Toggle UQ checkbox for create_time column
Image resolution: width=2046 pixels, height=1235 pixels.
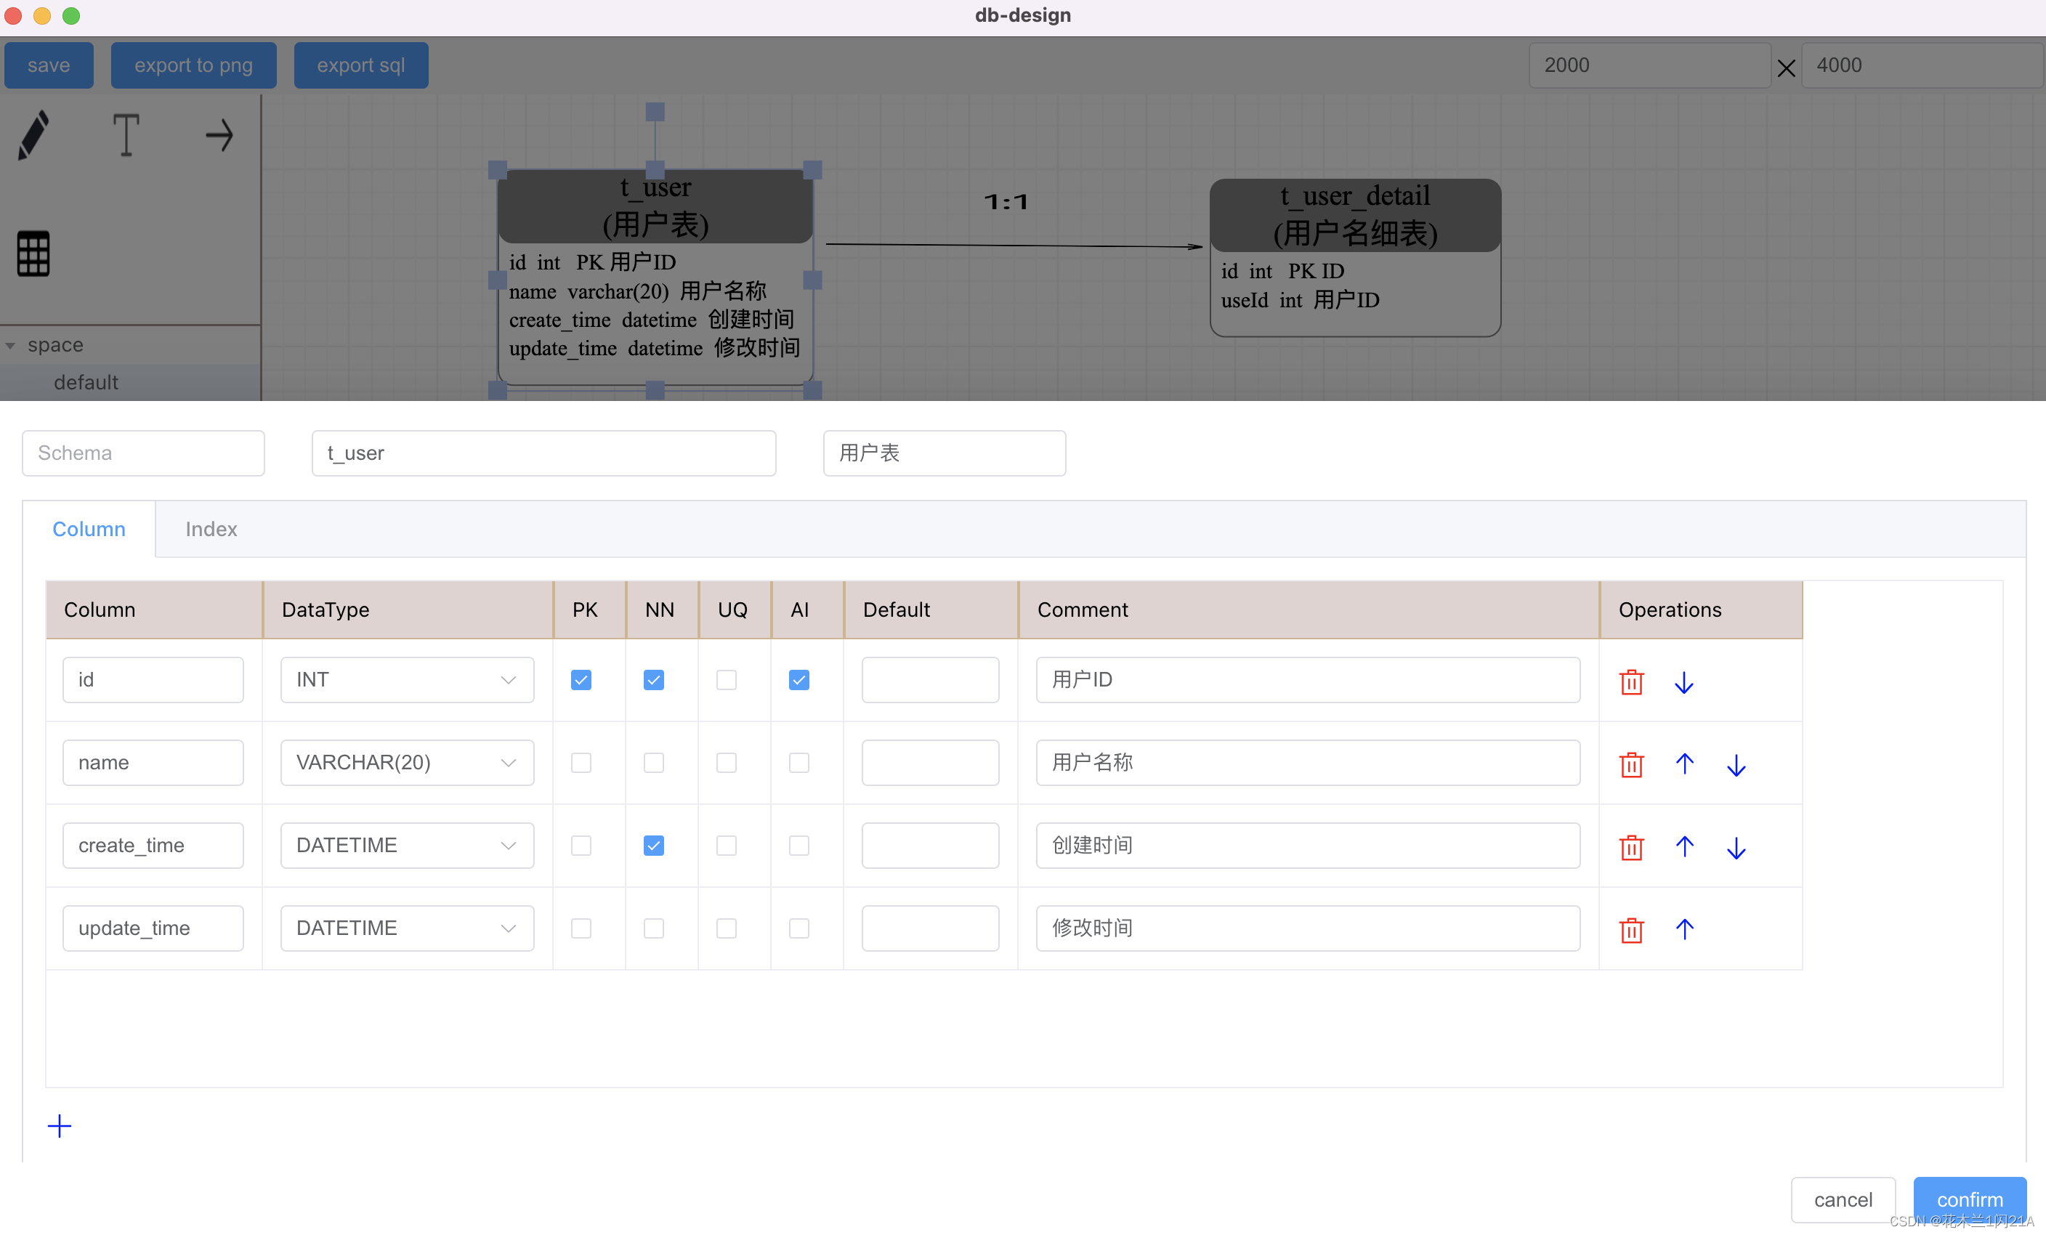[726, 845]
